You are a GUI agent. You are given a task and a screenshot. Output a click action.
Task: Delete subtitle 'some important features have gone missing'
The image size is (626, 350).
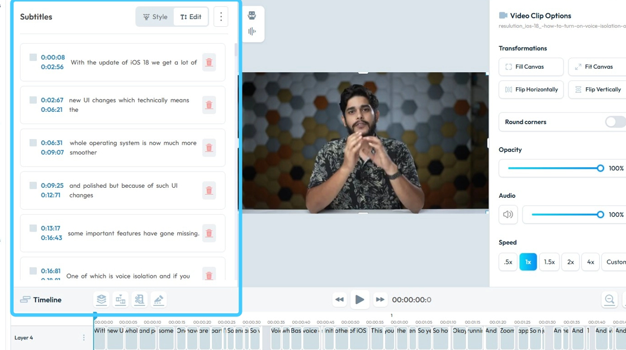[x=209, y=233]
